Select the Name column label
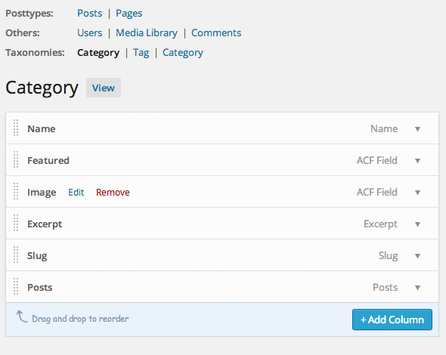Image resolution: width=446 pixels, height=355 pixels. [42, 128]
